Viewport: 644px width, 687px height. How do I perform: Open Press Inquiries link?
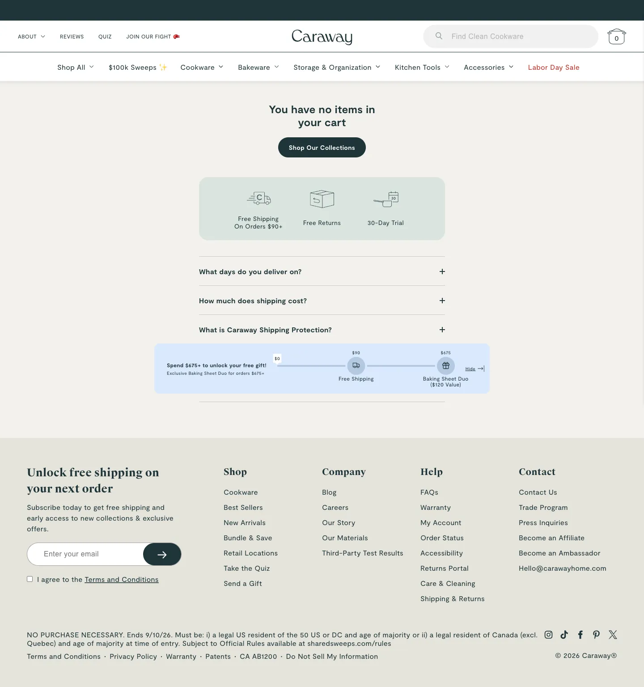click(x=543, y=523)
